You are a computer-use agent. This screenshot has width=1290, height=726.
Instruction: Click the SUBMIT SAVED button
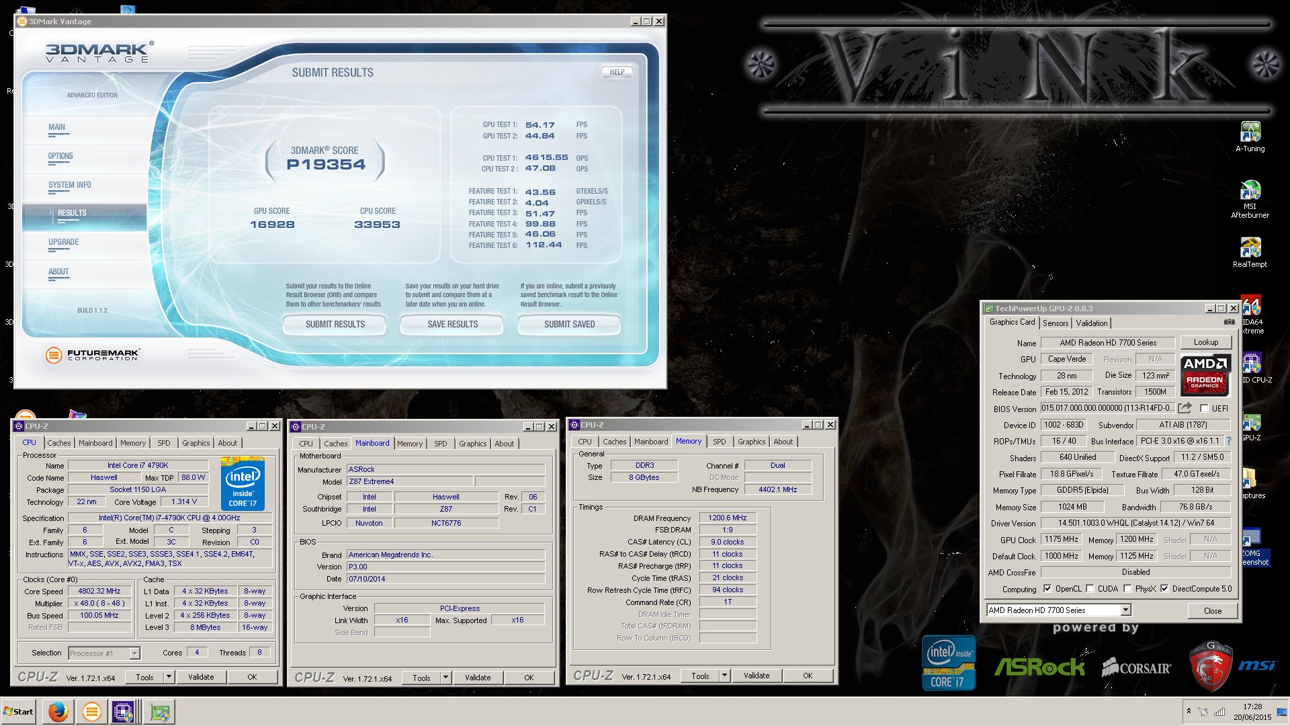tap(569, 324)
